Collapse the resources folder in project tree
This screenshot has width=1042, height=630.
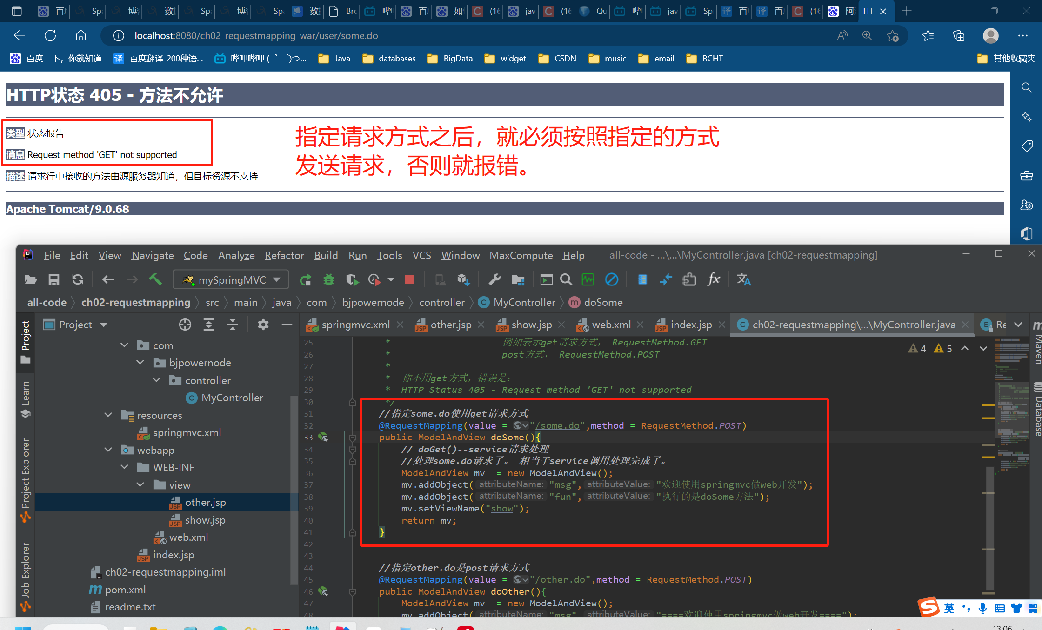click(x=108, y=415)
